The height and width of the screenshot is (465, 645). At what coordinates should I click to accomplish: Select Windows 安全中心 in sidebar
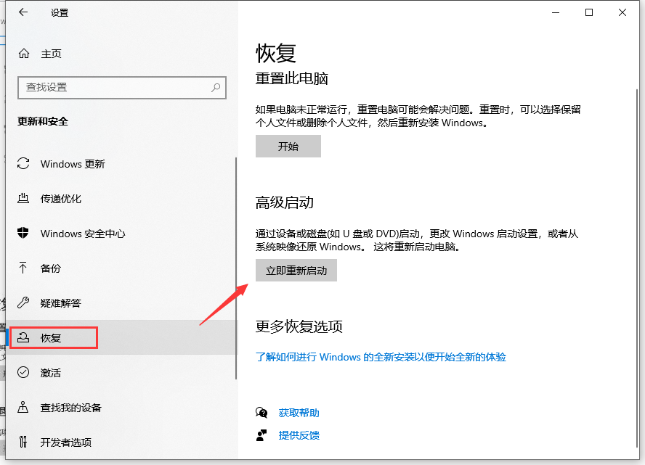pyautogui.click(x=121, y=234)
